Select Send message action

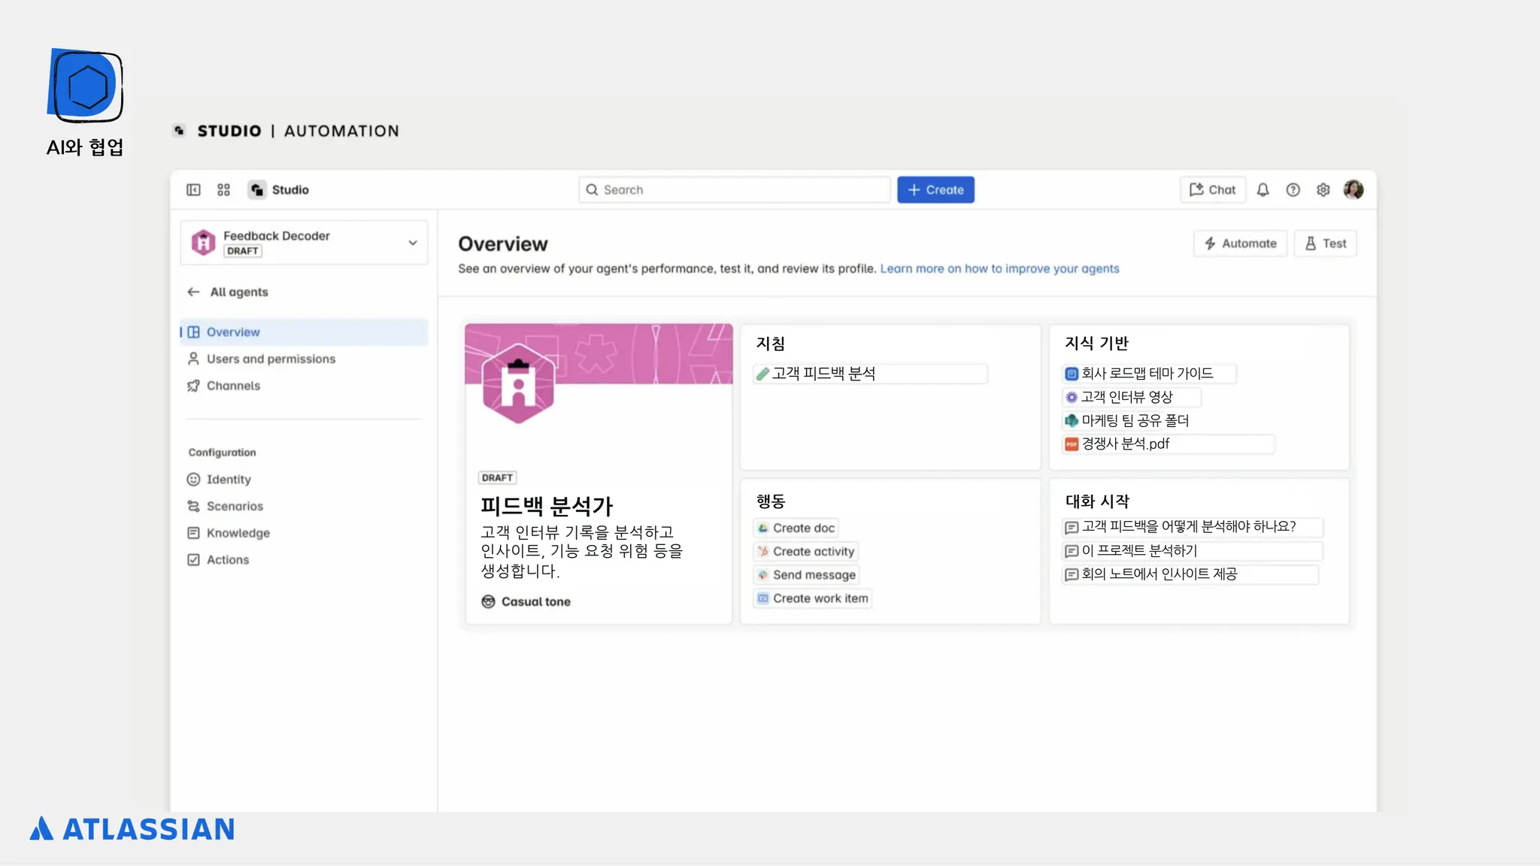[806, 575]
